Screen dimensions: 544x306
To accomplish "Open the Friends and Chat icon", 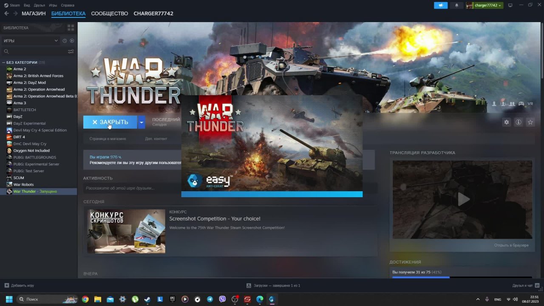I will (537, 285).
